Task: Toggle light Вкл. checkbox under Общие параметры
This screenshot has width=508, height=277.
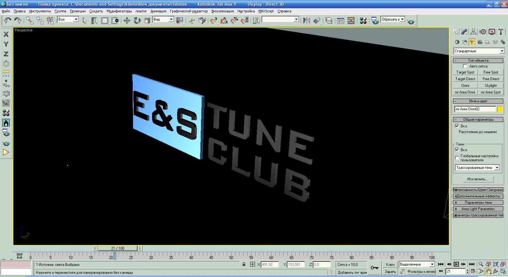Action: (457, 126)
